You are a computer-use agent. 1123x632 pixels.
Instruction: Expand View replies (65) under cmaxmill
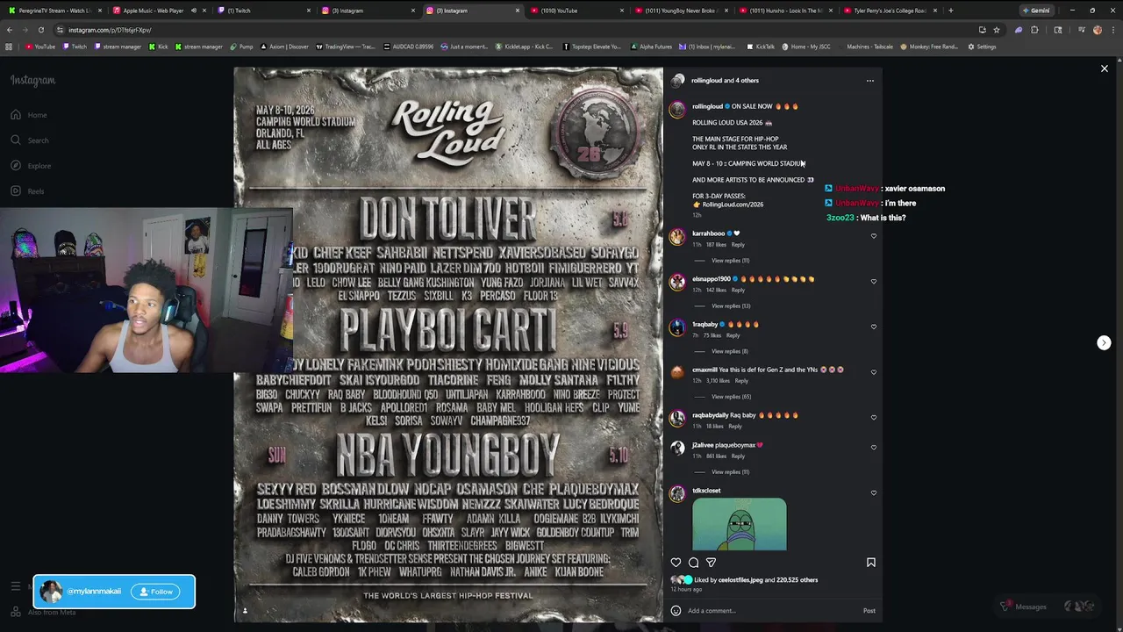pos(731,397)
